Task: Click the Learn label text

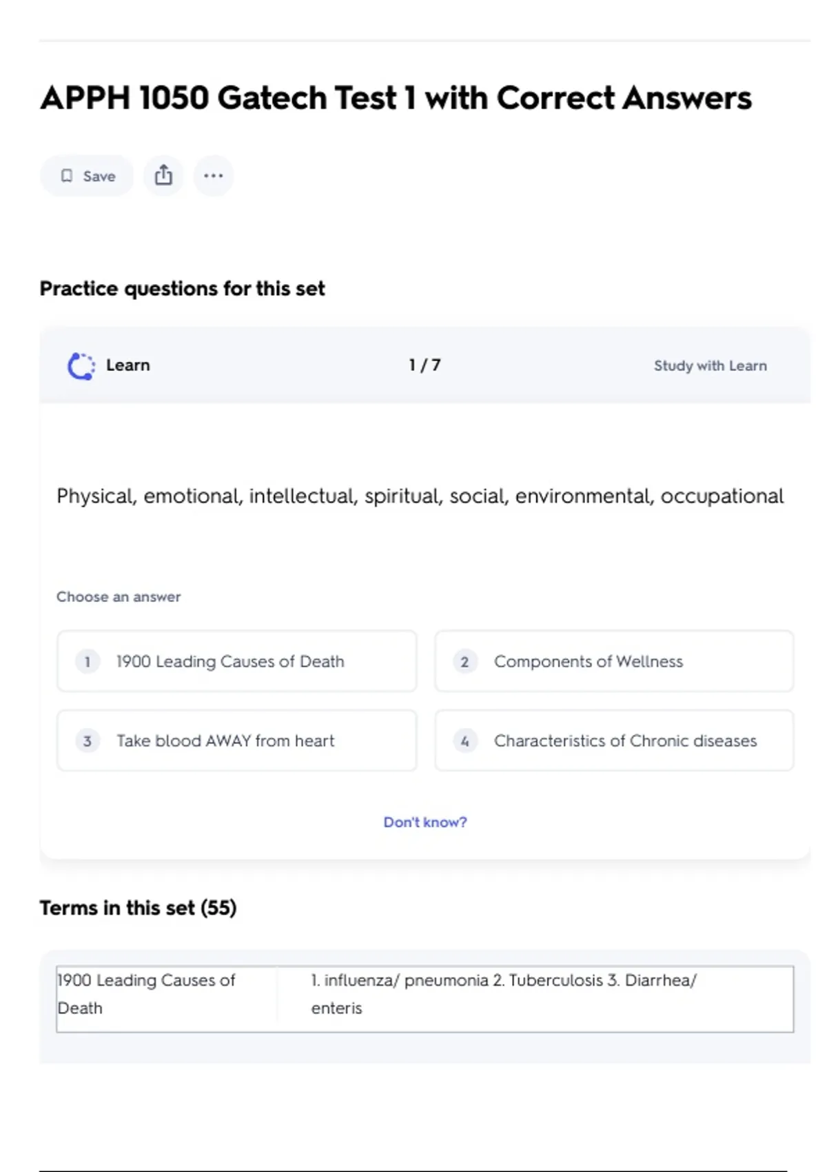Action: pos(128,365)
